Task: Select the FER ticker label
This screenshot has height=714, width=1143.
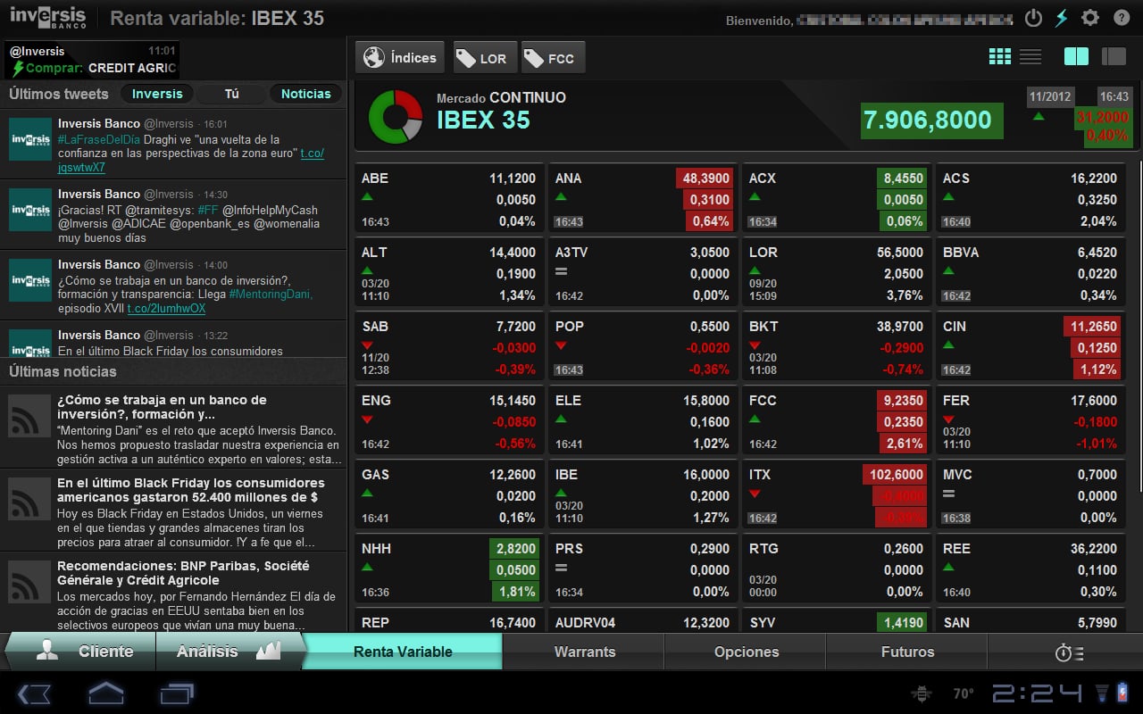Action: [956, 401]
